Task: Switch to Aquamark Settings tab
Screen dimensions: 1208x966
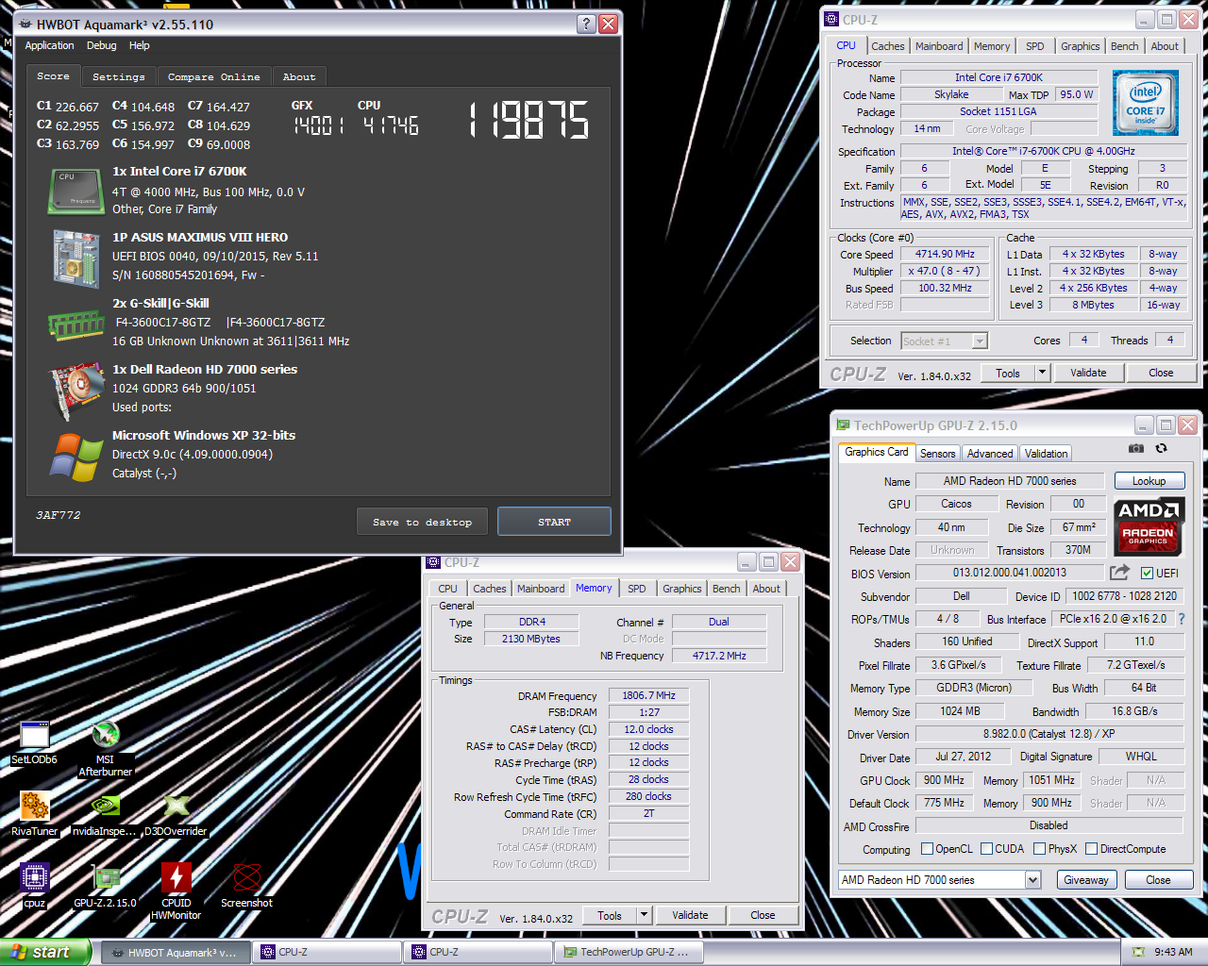Action: (119, 76)
